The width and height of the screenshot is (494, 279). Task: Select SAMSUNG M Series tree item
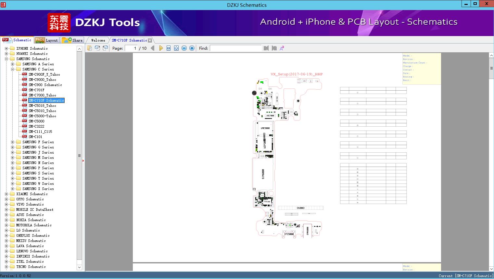click(x=38, y=158)
